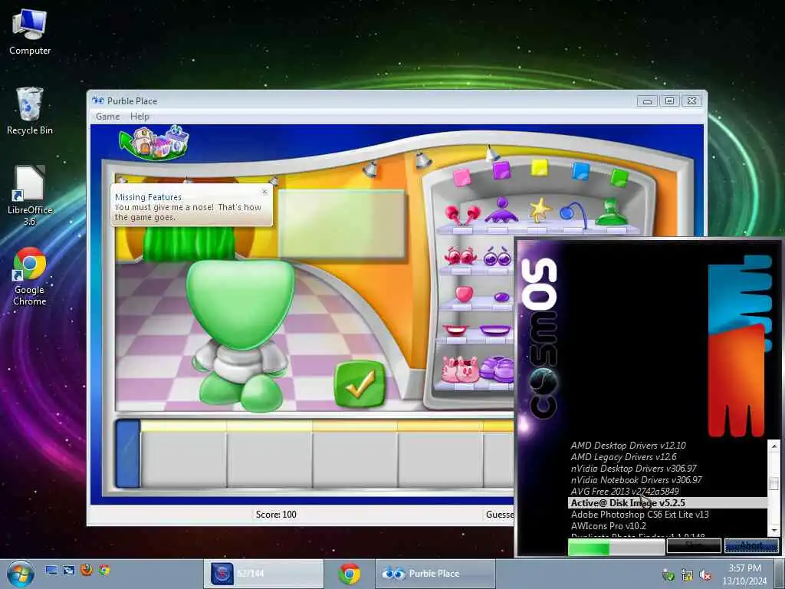This screenshot has height=589, width=785.
Task: Choose the red eyes on shelf
Action: point(461,256)
